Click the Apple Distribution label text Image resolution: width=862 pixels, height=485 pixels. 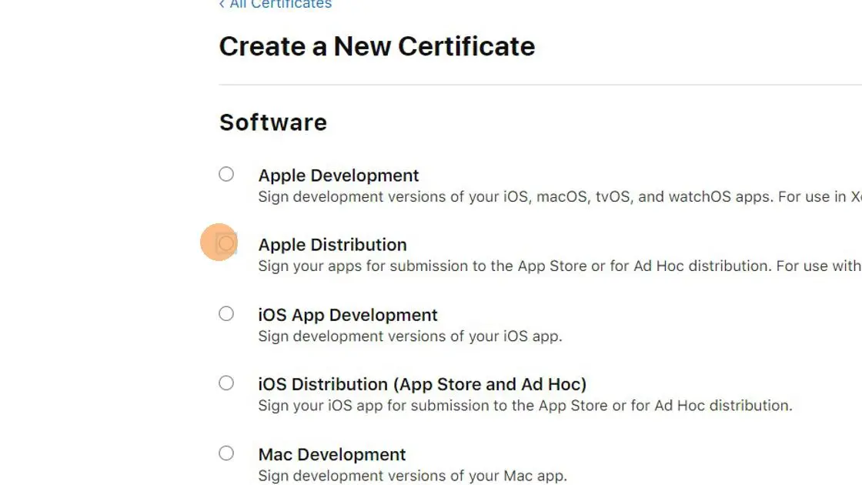tap(332, 245)
